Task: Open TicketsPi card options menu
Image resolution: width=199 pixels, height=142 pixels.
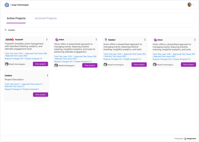Action: click(47, 40)
